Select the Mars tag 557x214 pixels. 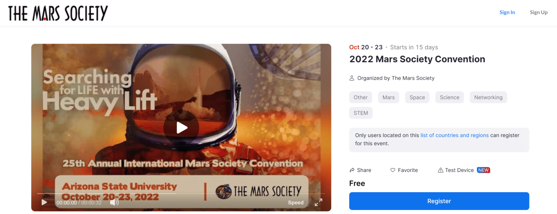[x=388, y=97]
